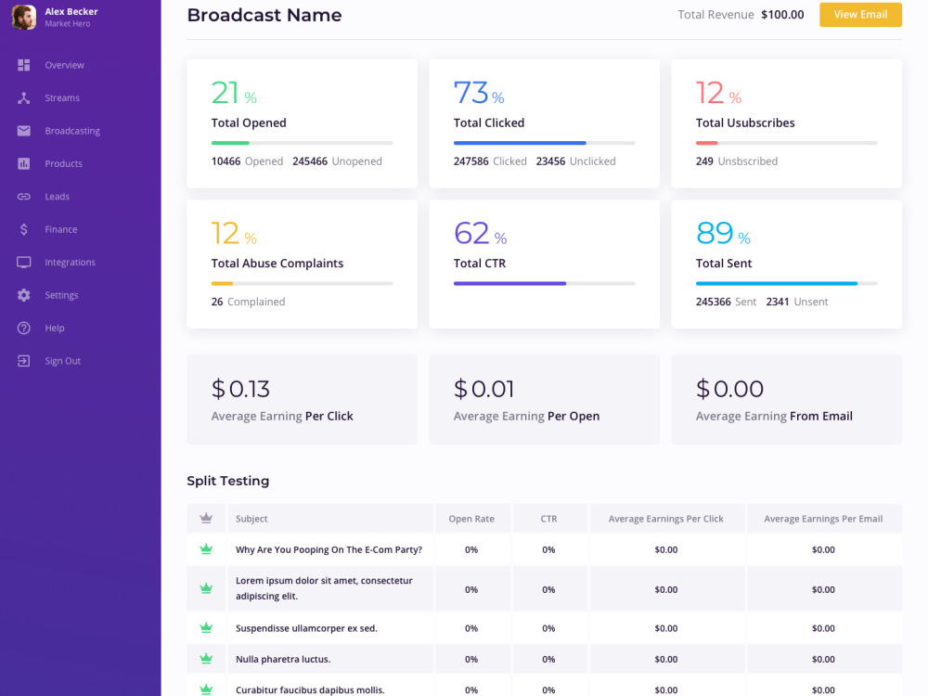Click the Help question mark icon
Screen dimensions: 928x696
click(24, 328)
